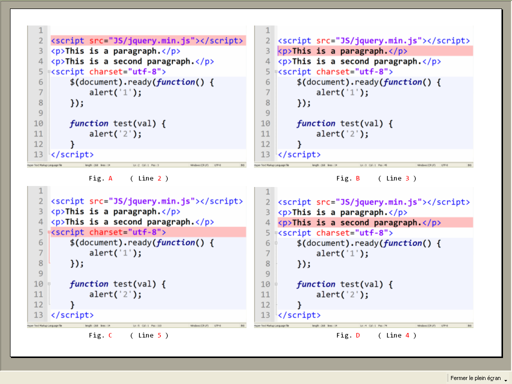Collapse the fold marker at line 5 in Fig. D
Image resolution: width=512 pixels, height=384 pixels.
point(276,233)
